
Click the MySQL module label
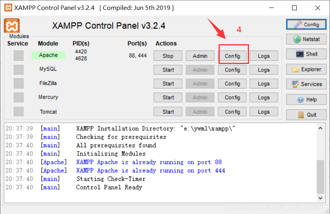point(48,69)
